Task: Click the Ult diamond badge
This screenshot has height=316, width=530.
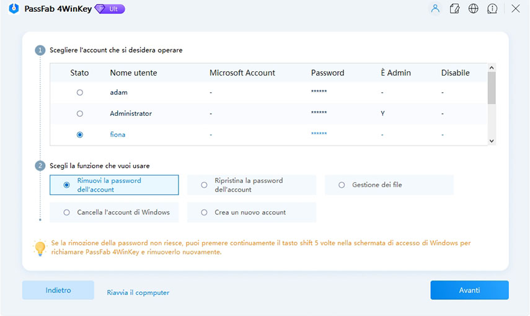Action: tap(110, 9)
